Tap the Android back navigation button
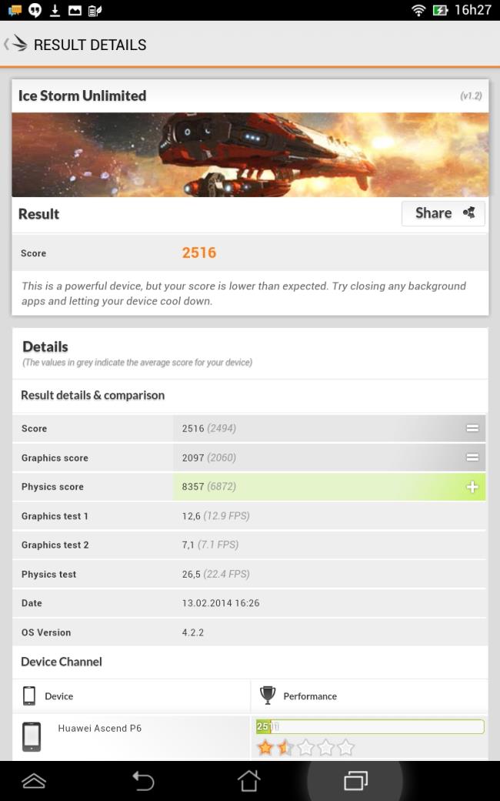The width and height of the screenshot is (500, 801). click(x=143, y=780)
